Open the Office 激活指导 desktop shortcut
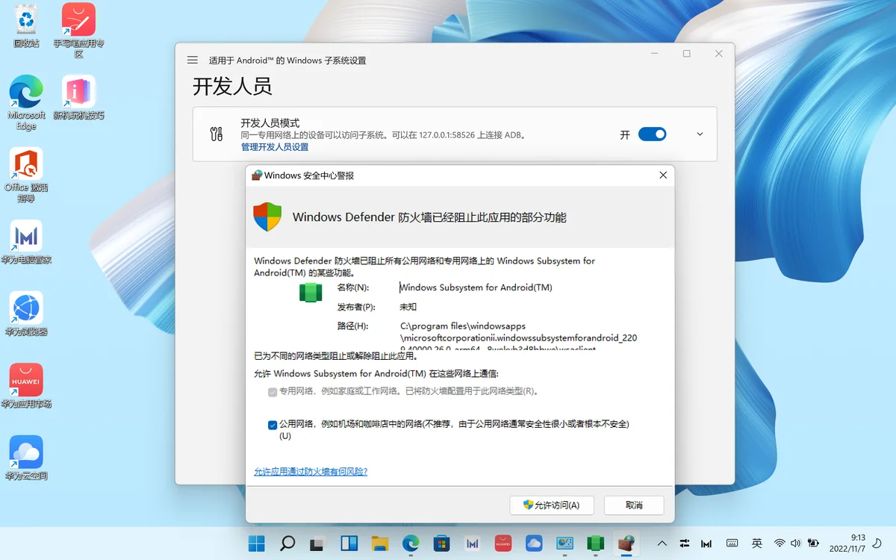896x560 pixels. tap(26, 175)
